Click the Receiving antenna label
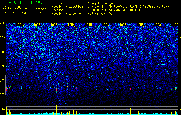 (66, 14)
